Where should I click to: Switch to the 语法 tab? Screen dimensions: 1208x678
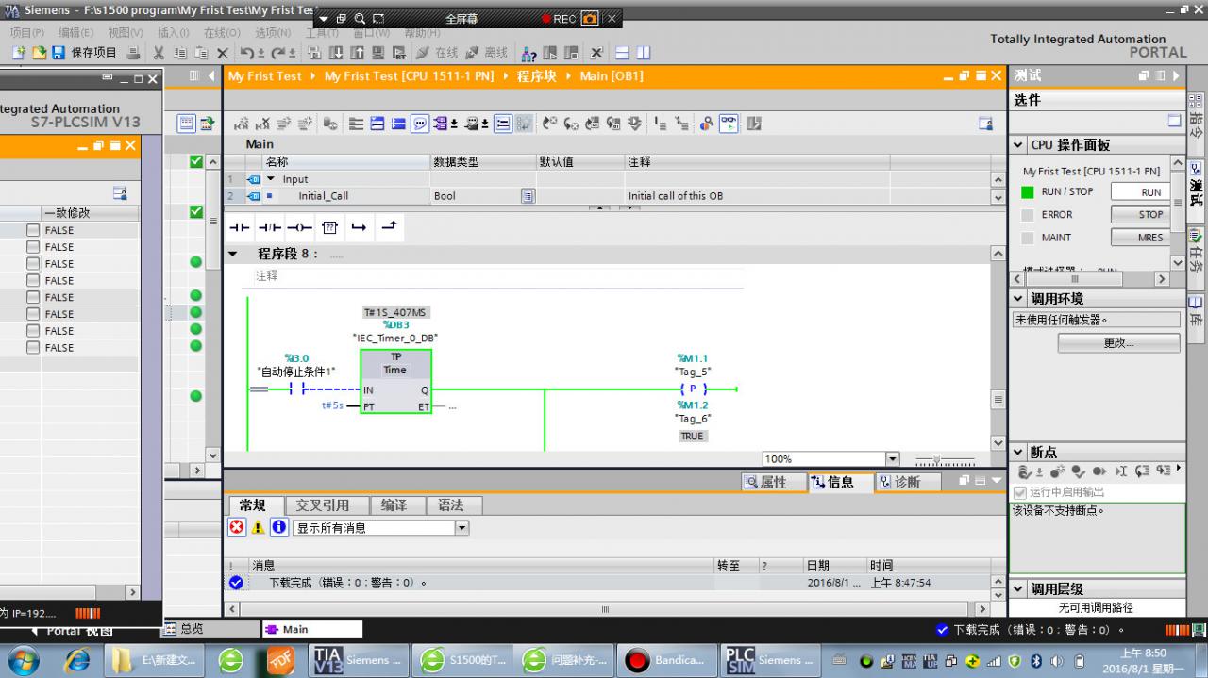coord(452,505)
